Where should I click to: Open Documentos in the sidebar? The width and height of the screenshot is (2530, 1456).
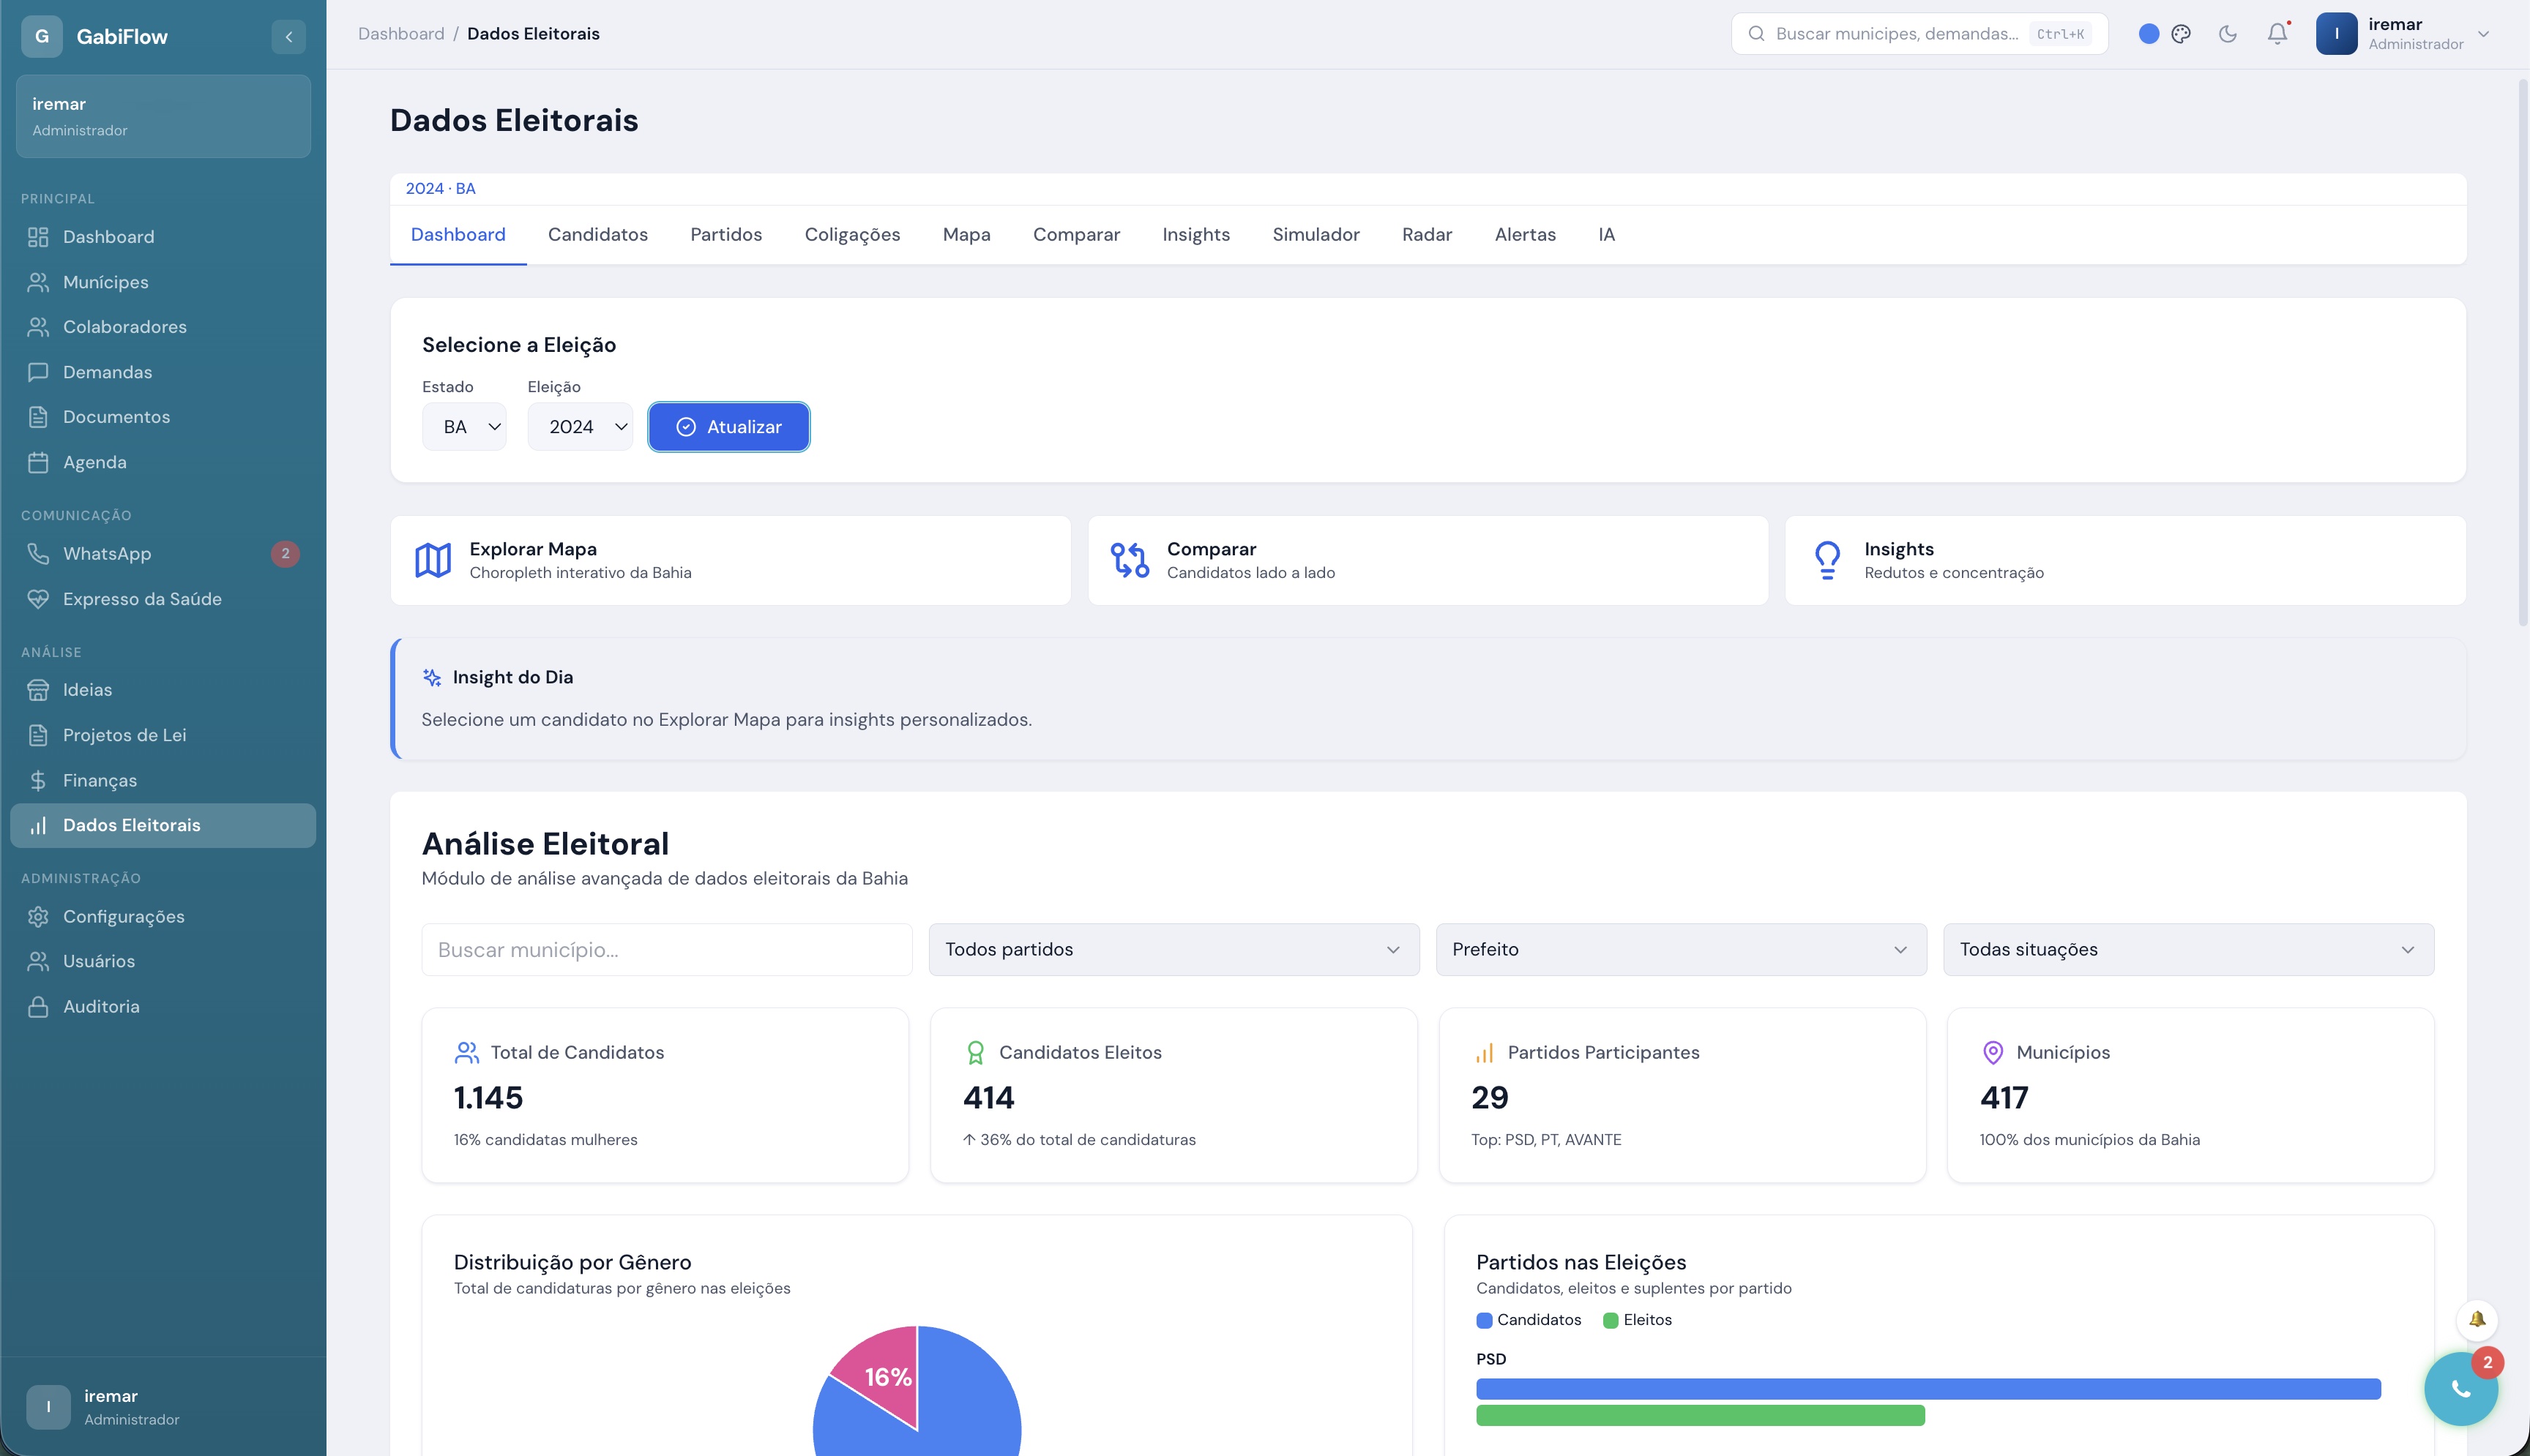tap(163, 417)
